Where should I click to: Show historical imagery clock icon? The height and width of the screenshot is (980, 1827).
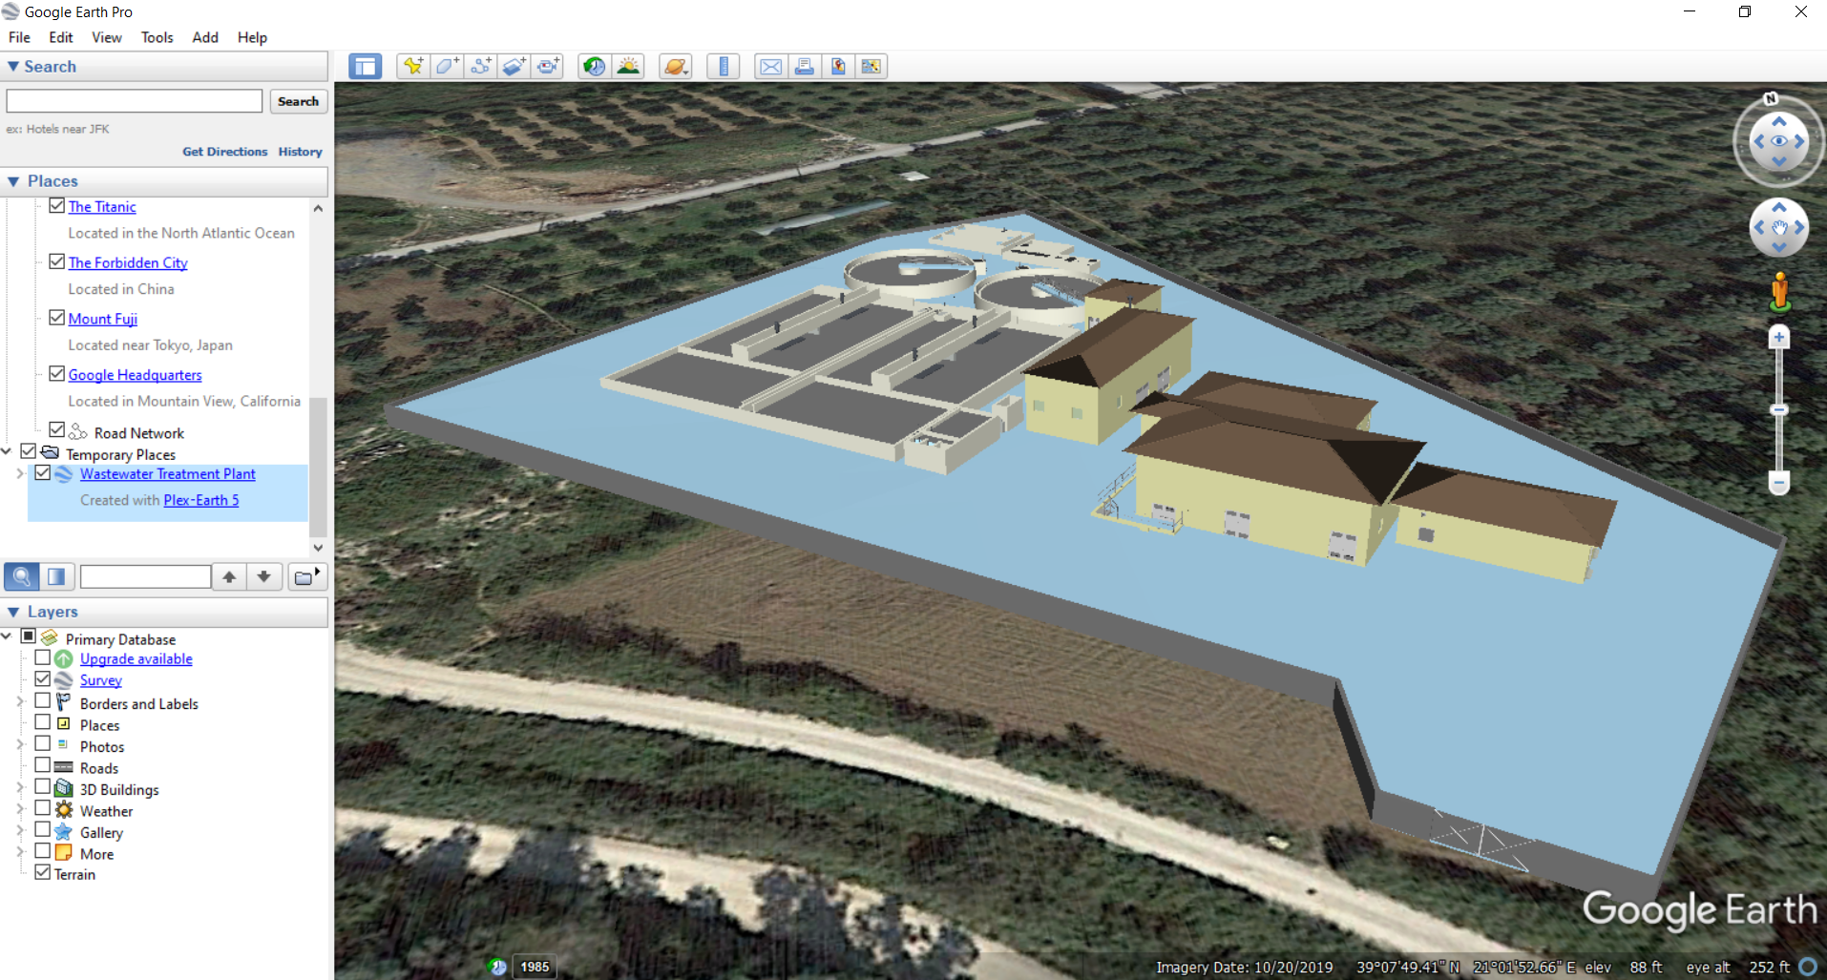594,66
